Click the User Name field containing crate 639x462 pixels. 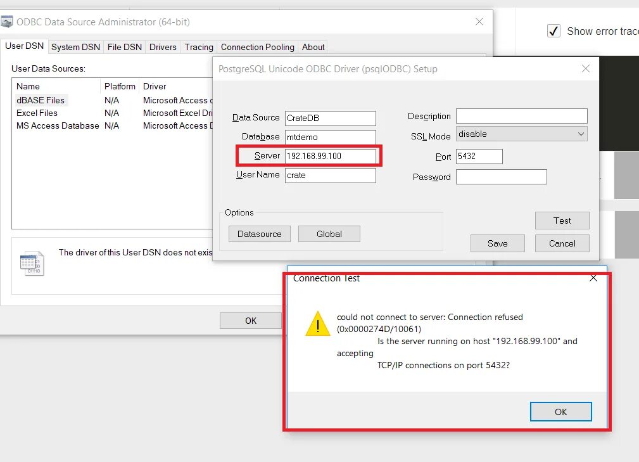(x=331, y=176)
